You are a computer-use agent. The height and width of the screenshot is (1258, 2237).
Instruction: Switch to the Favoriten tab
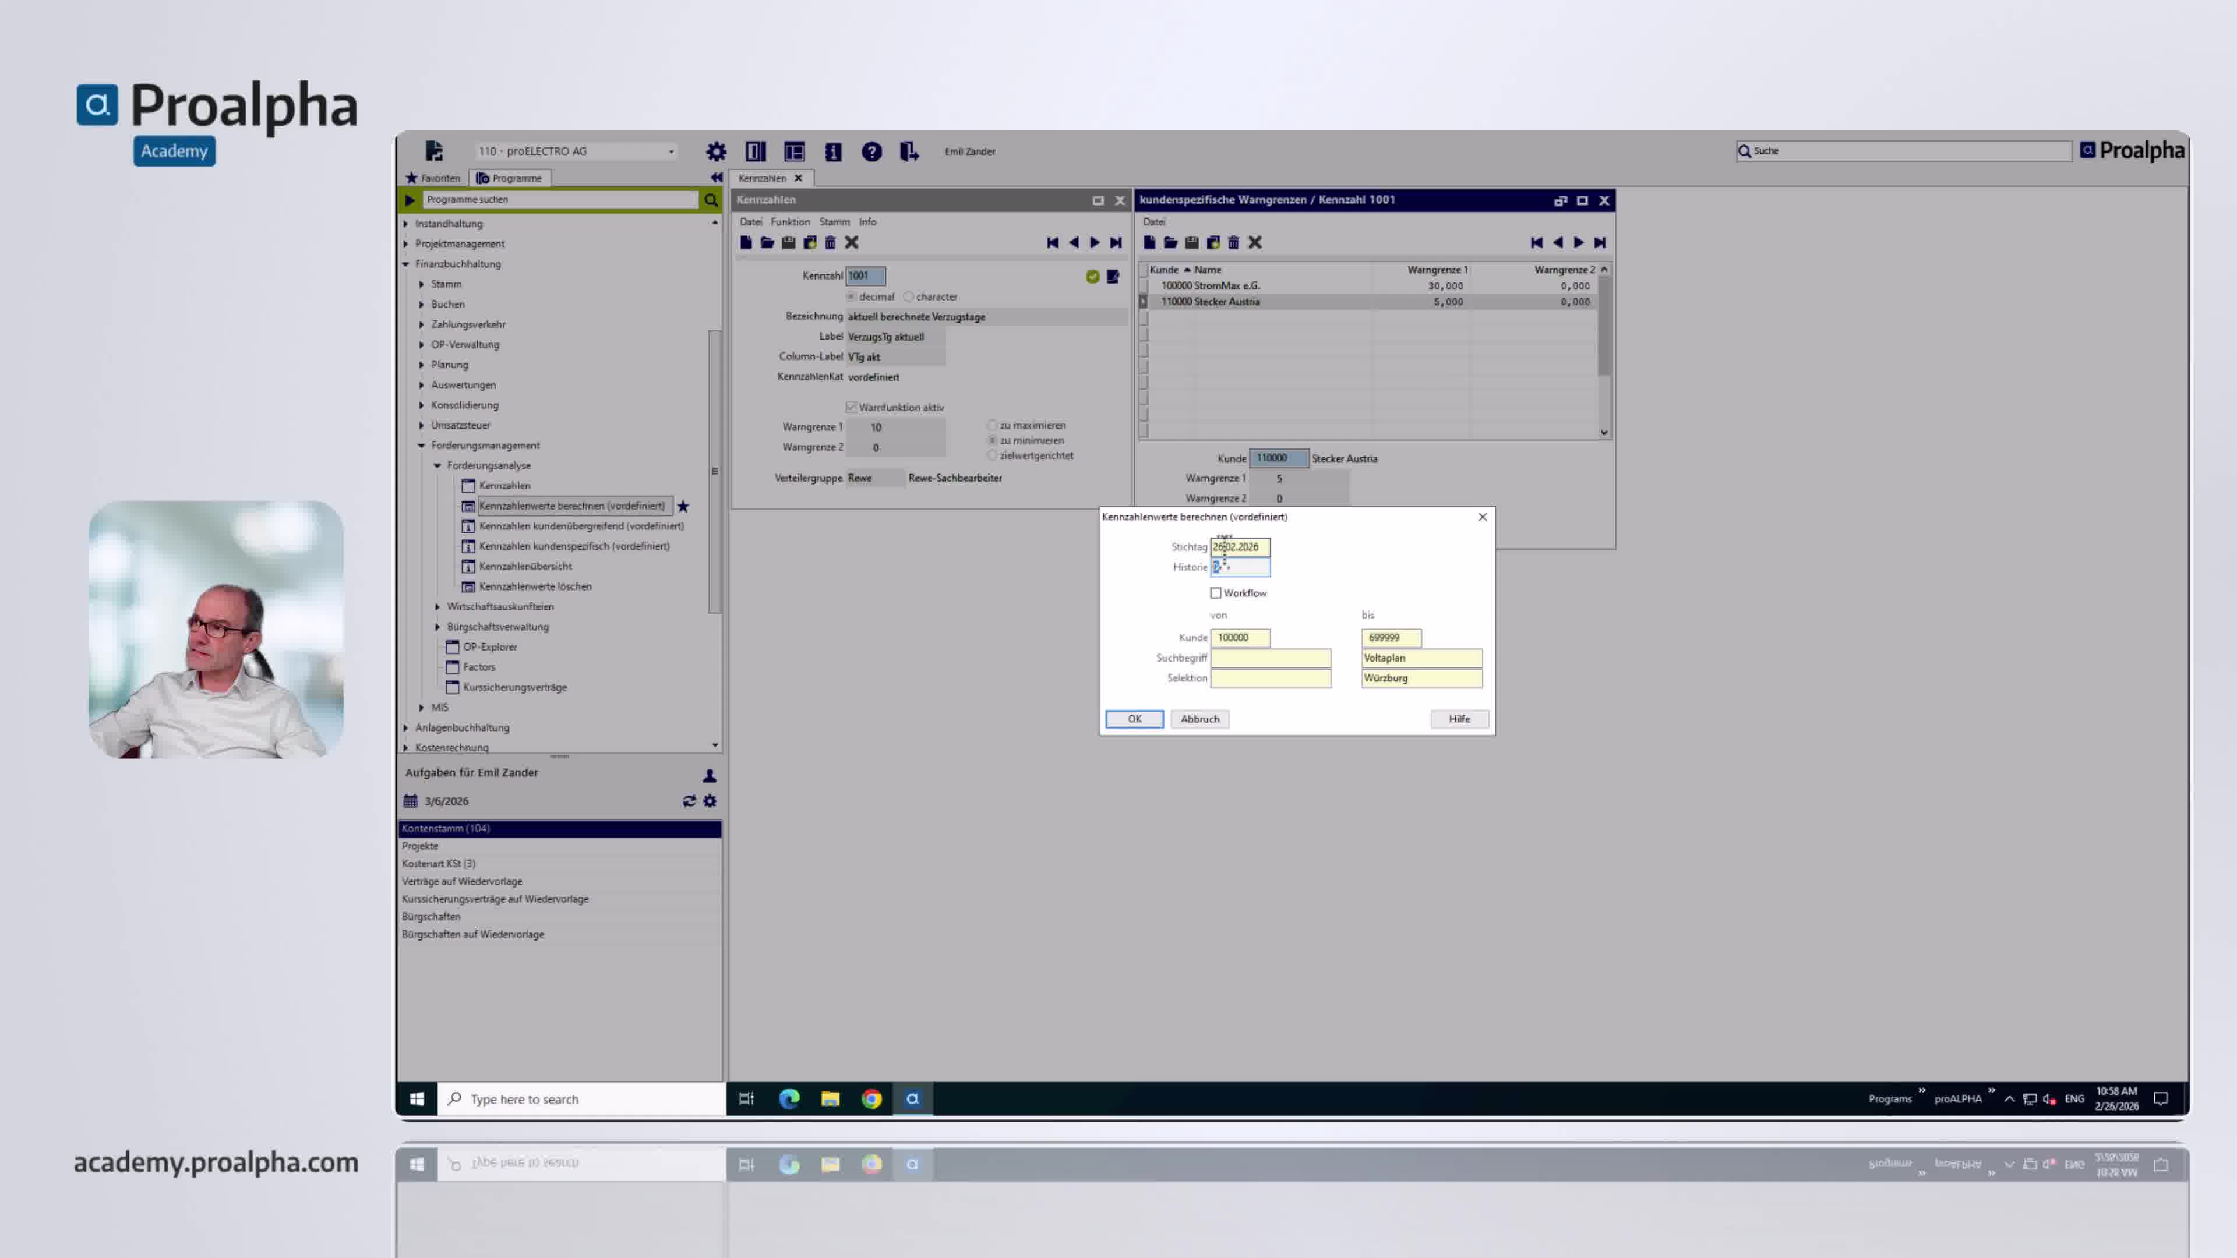click(x=433, y=178)
